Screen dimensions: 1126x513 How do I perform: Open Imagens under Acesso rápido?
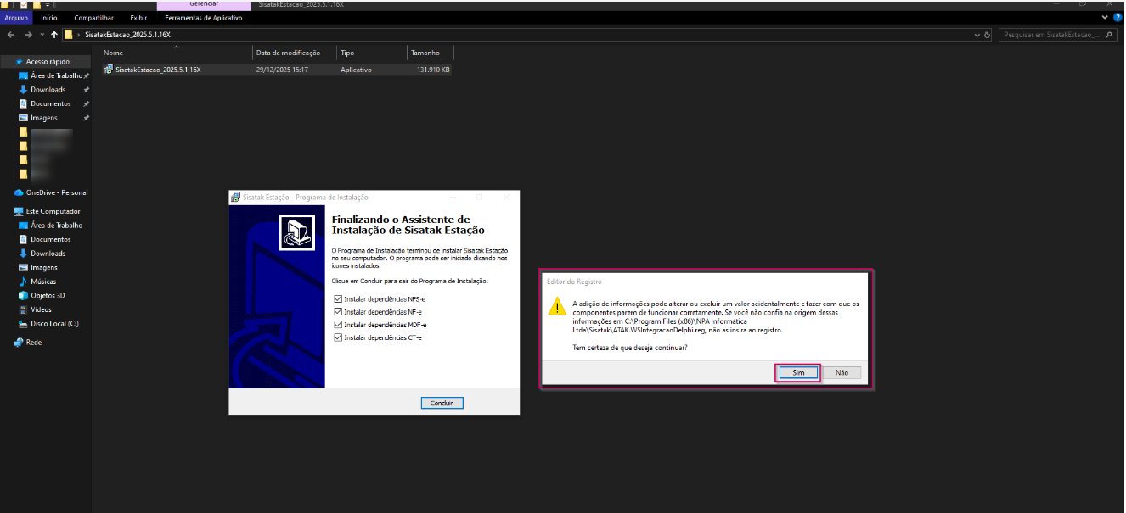click(x=44, y=118)
